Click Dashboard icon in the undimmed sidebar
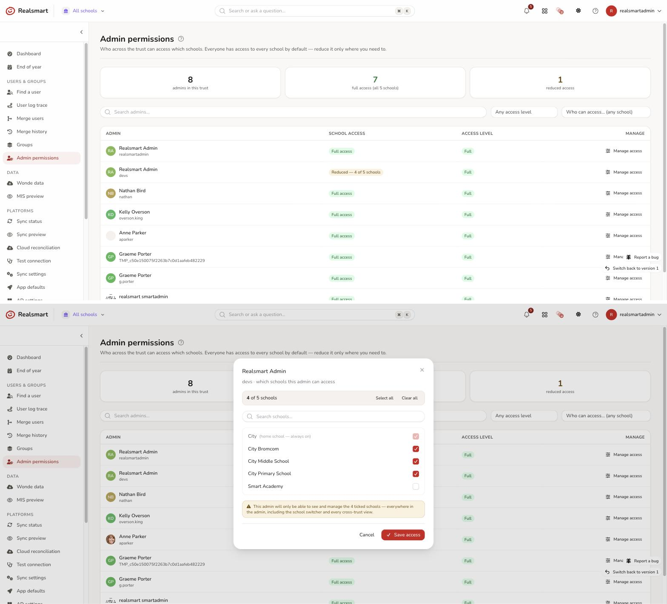Viewport: 667px width, 604px height. (10, 54)
